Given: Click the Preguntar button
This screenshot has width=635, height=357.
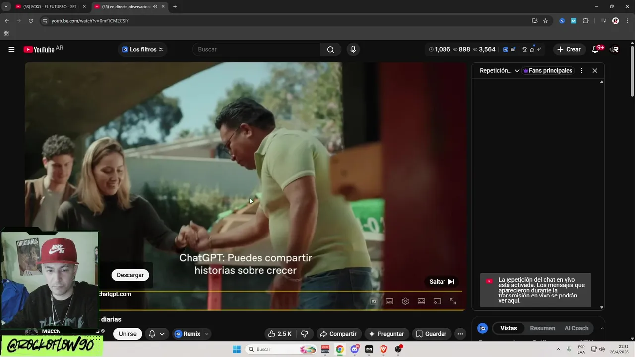Looking at the screenshot, I should coord(386,334).
